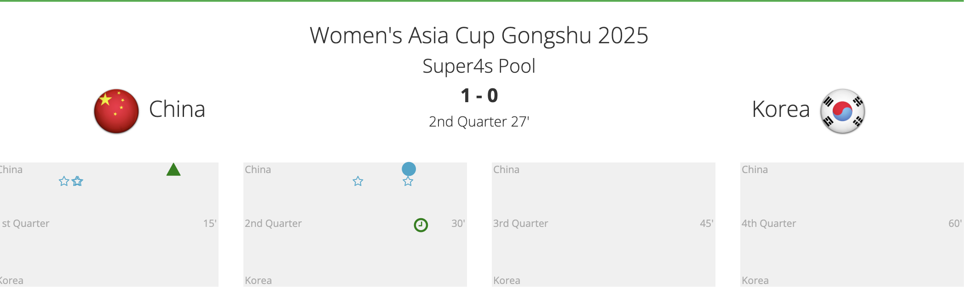Click the 15' minute marker

[x=210, y=224]
